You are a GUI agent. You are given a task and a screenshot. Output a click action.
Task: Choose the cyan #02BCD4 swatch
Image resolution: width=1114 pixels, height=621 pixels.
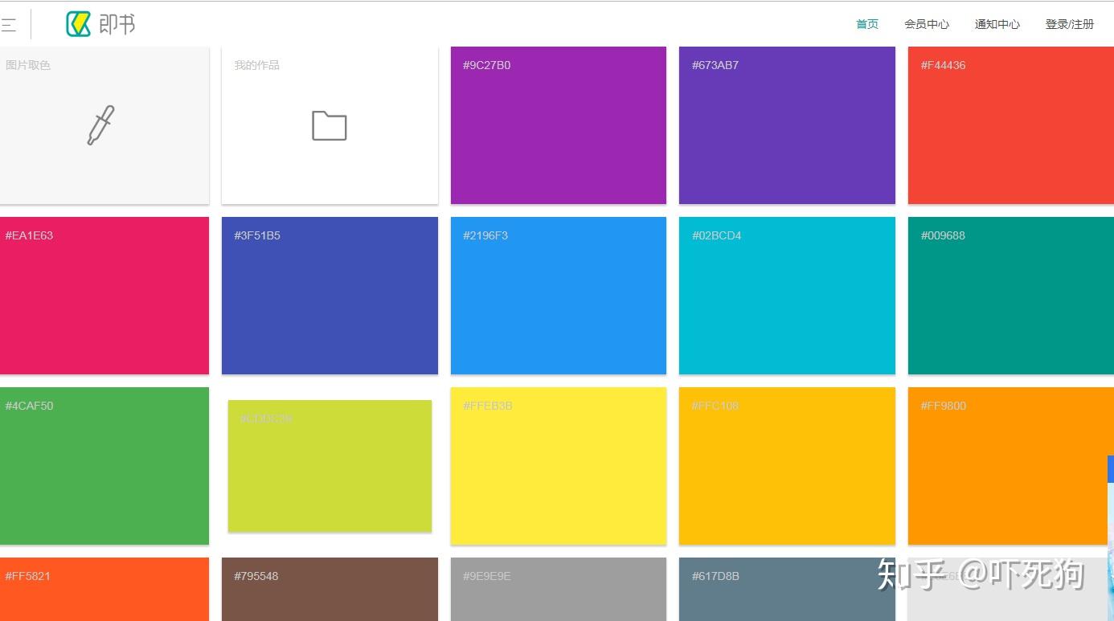pyautogui.click(x=787, y=296)
